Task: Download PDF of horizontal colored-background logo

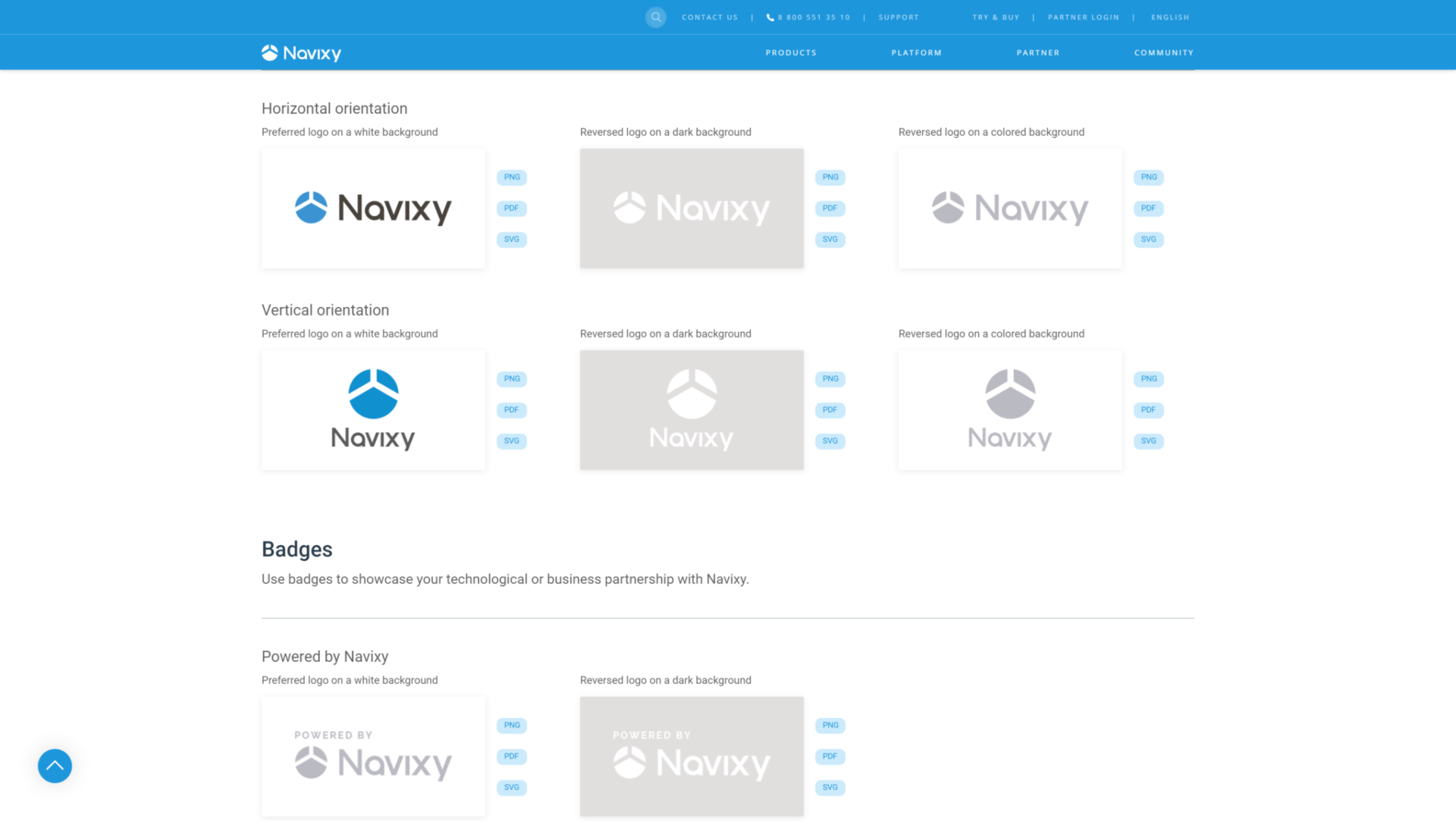Action: point(1149,208)
